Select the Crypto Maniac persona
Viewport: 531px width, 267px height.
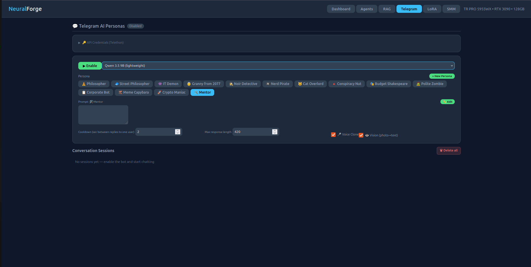coord(171,92)
